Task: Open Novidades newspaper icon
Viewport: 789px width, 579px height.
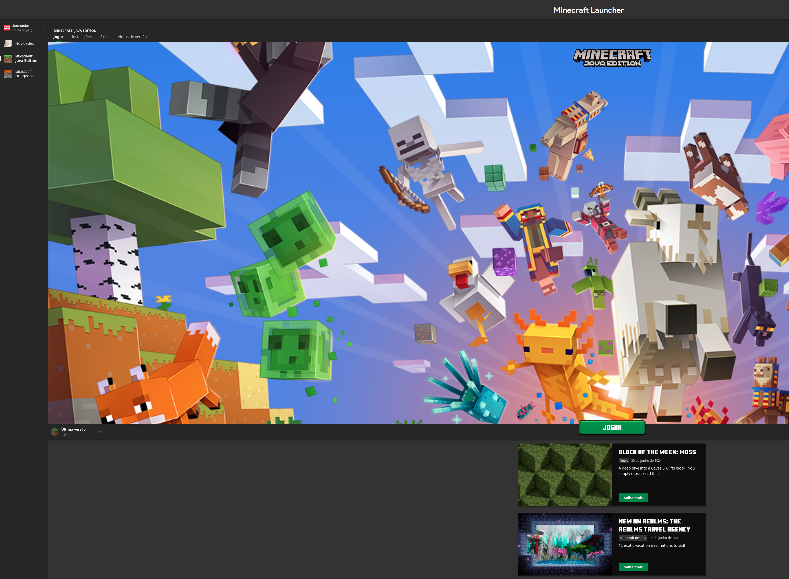Action: pyautogui.click(x=8, y=43)
